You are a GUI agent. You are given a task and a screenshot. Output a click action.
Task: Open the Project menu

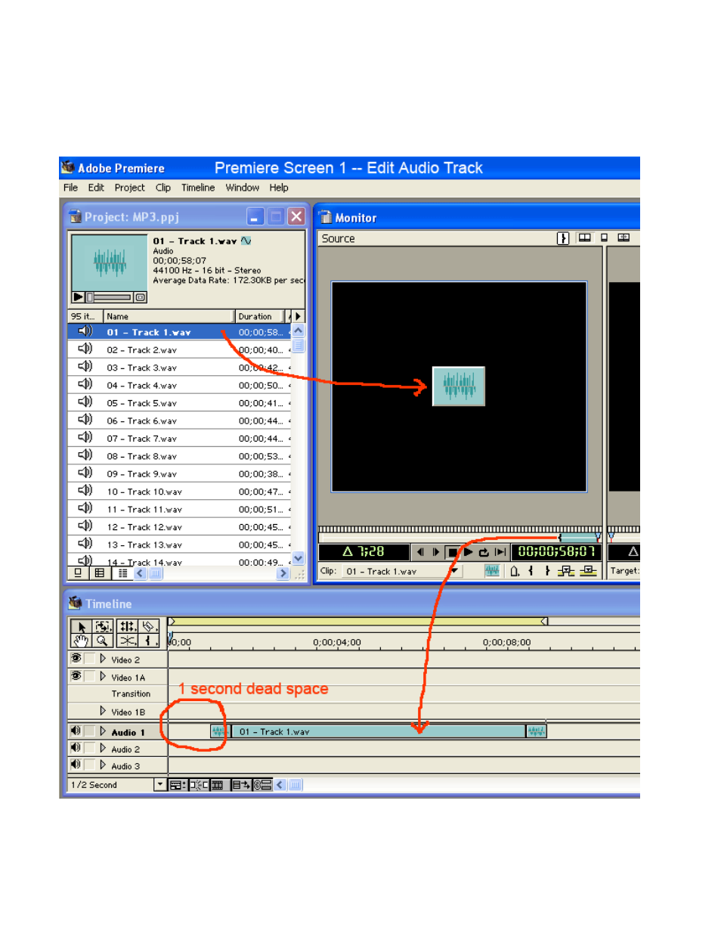pyautogui.click(x=129, y=188)
